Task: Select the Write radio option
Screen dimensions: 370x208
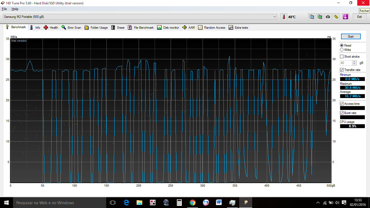Action: pyautogui.click(x=345, y=50)
